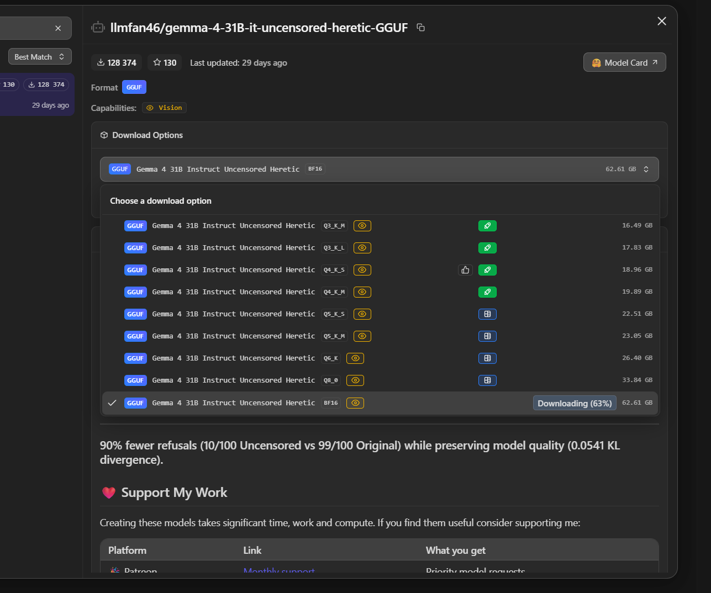Click the 62.61 GB size on BF16 row

[x=637, y=403]
